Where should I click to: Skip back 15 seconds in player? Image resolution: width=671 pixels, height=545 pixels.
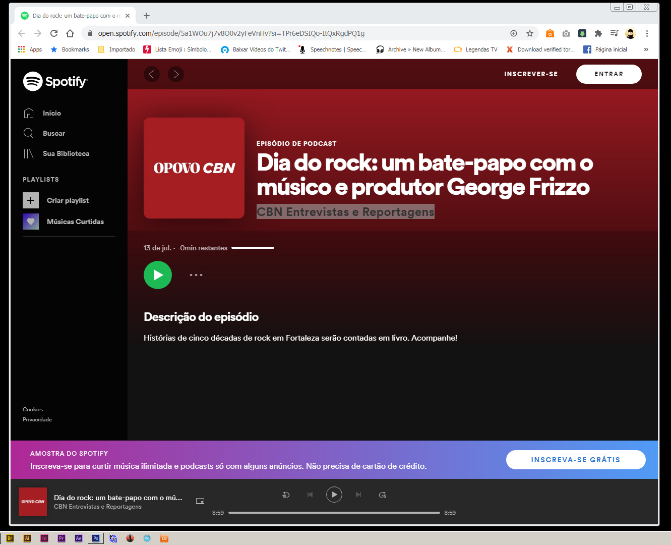[x=285, y=495]
